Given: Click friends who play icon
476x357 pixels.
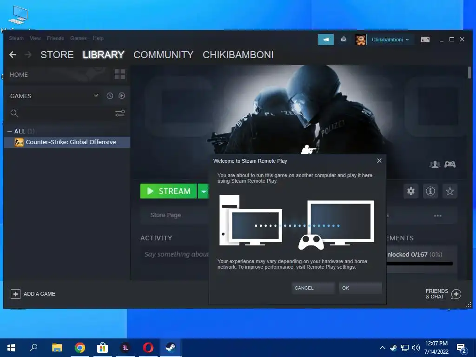Looking at the screenshot, I should [435, 164].
